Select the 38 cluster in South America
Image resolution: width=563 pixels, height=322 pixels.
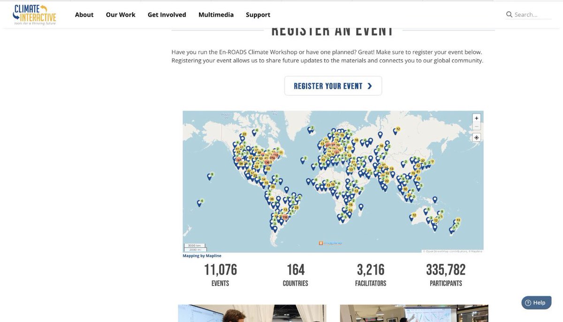(x=272, y=199)
